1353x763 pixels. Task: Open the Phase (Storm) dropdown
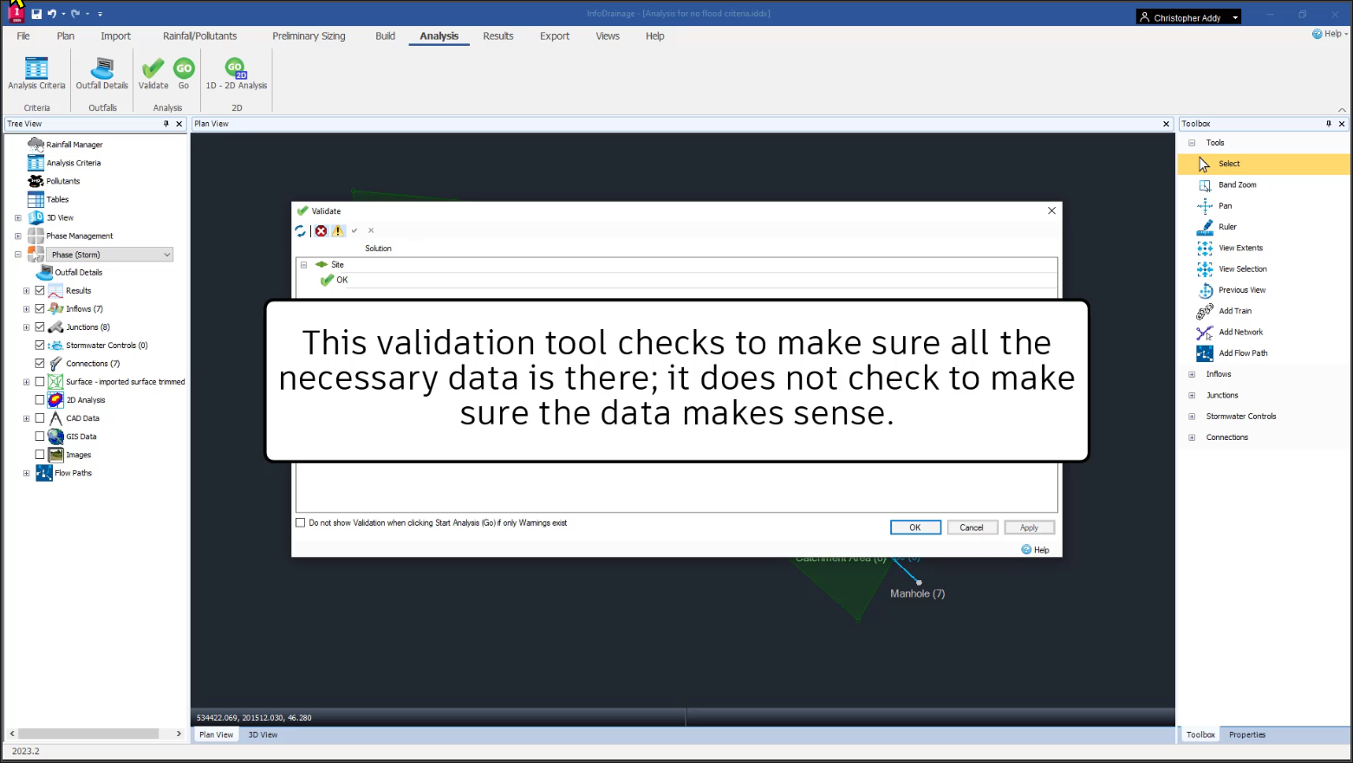pos(111,255)
